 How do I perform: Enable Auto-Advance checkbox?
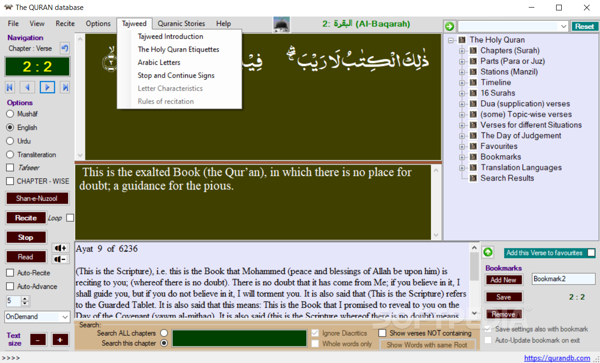[10, 286]
